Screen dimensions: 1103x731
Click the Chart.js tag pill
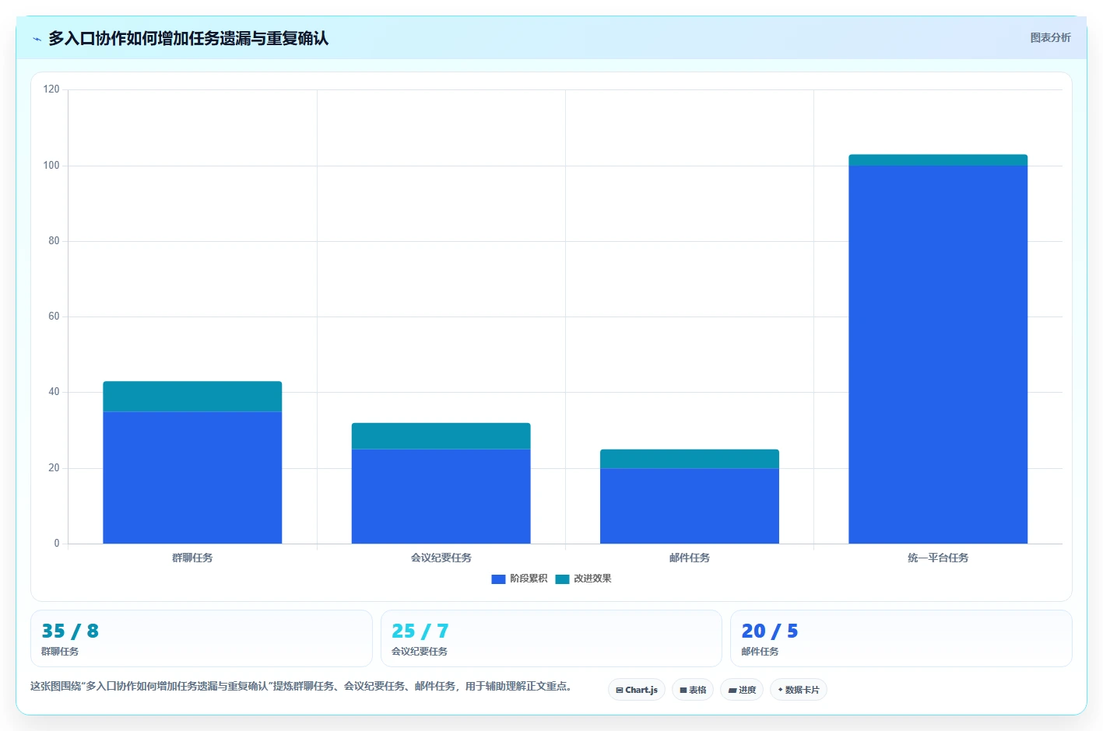click(637, 690)
